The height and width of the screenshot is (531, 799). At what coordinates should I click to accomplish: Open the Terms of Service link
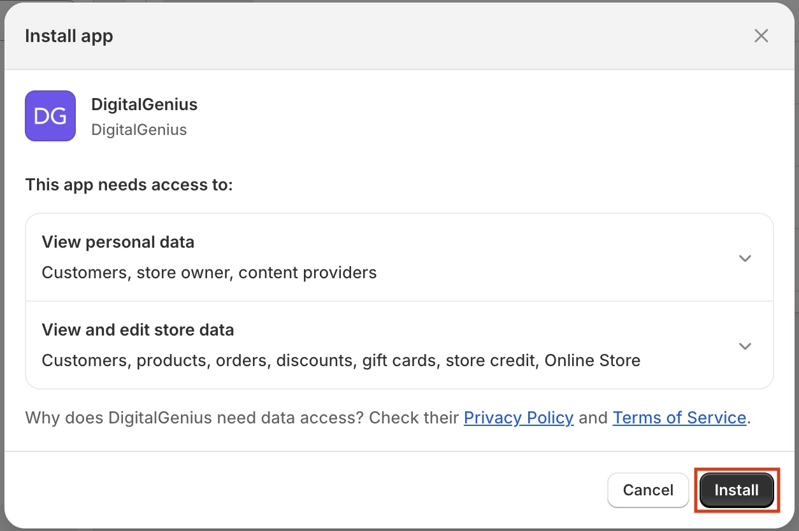pyautogui.click(x=679, y=418)
